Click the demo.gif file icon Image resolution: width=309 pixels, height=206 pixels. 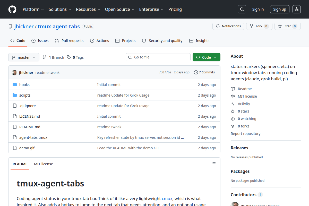[x=15, y=148]
